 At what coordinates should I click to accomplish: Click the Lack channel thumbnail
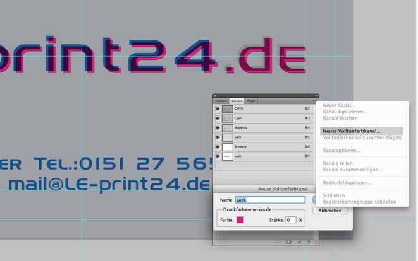pos(228,156)
